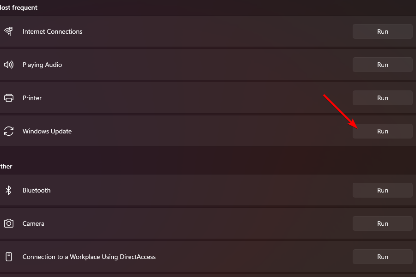Image resolution: width=416 pixels, height=277 pixels.
Task: Select the Connection to a Workplace label
Action: point(89,257)
